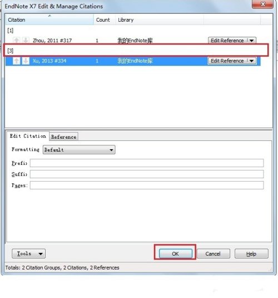Sort by the Library column header
278x298 pixels.
click(160, 19)
